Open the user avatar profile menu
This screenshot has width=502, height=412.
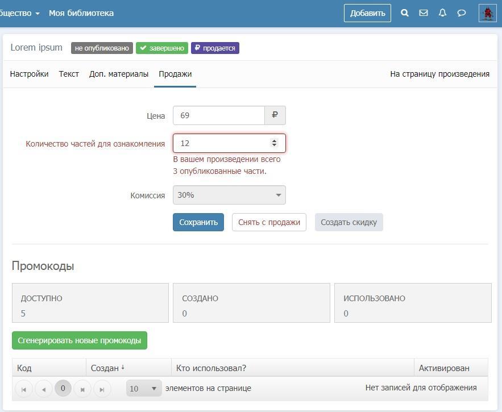pyautogui.click(x=487, y=13)
